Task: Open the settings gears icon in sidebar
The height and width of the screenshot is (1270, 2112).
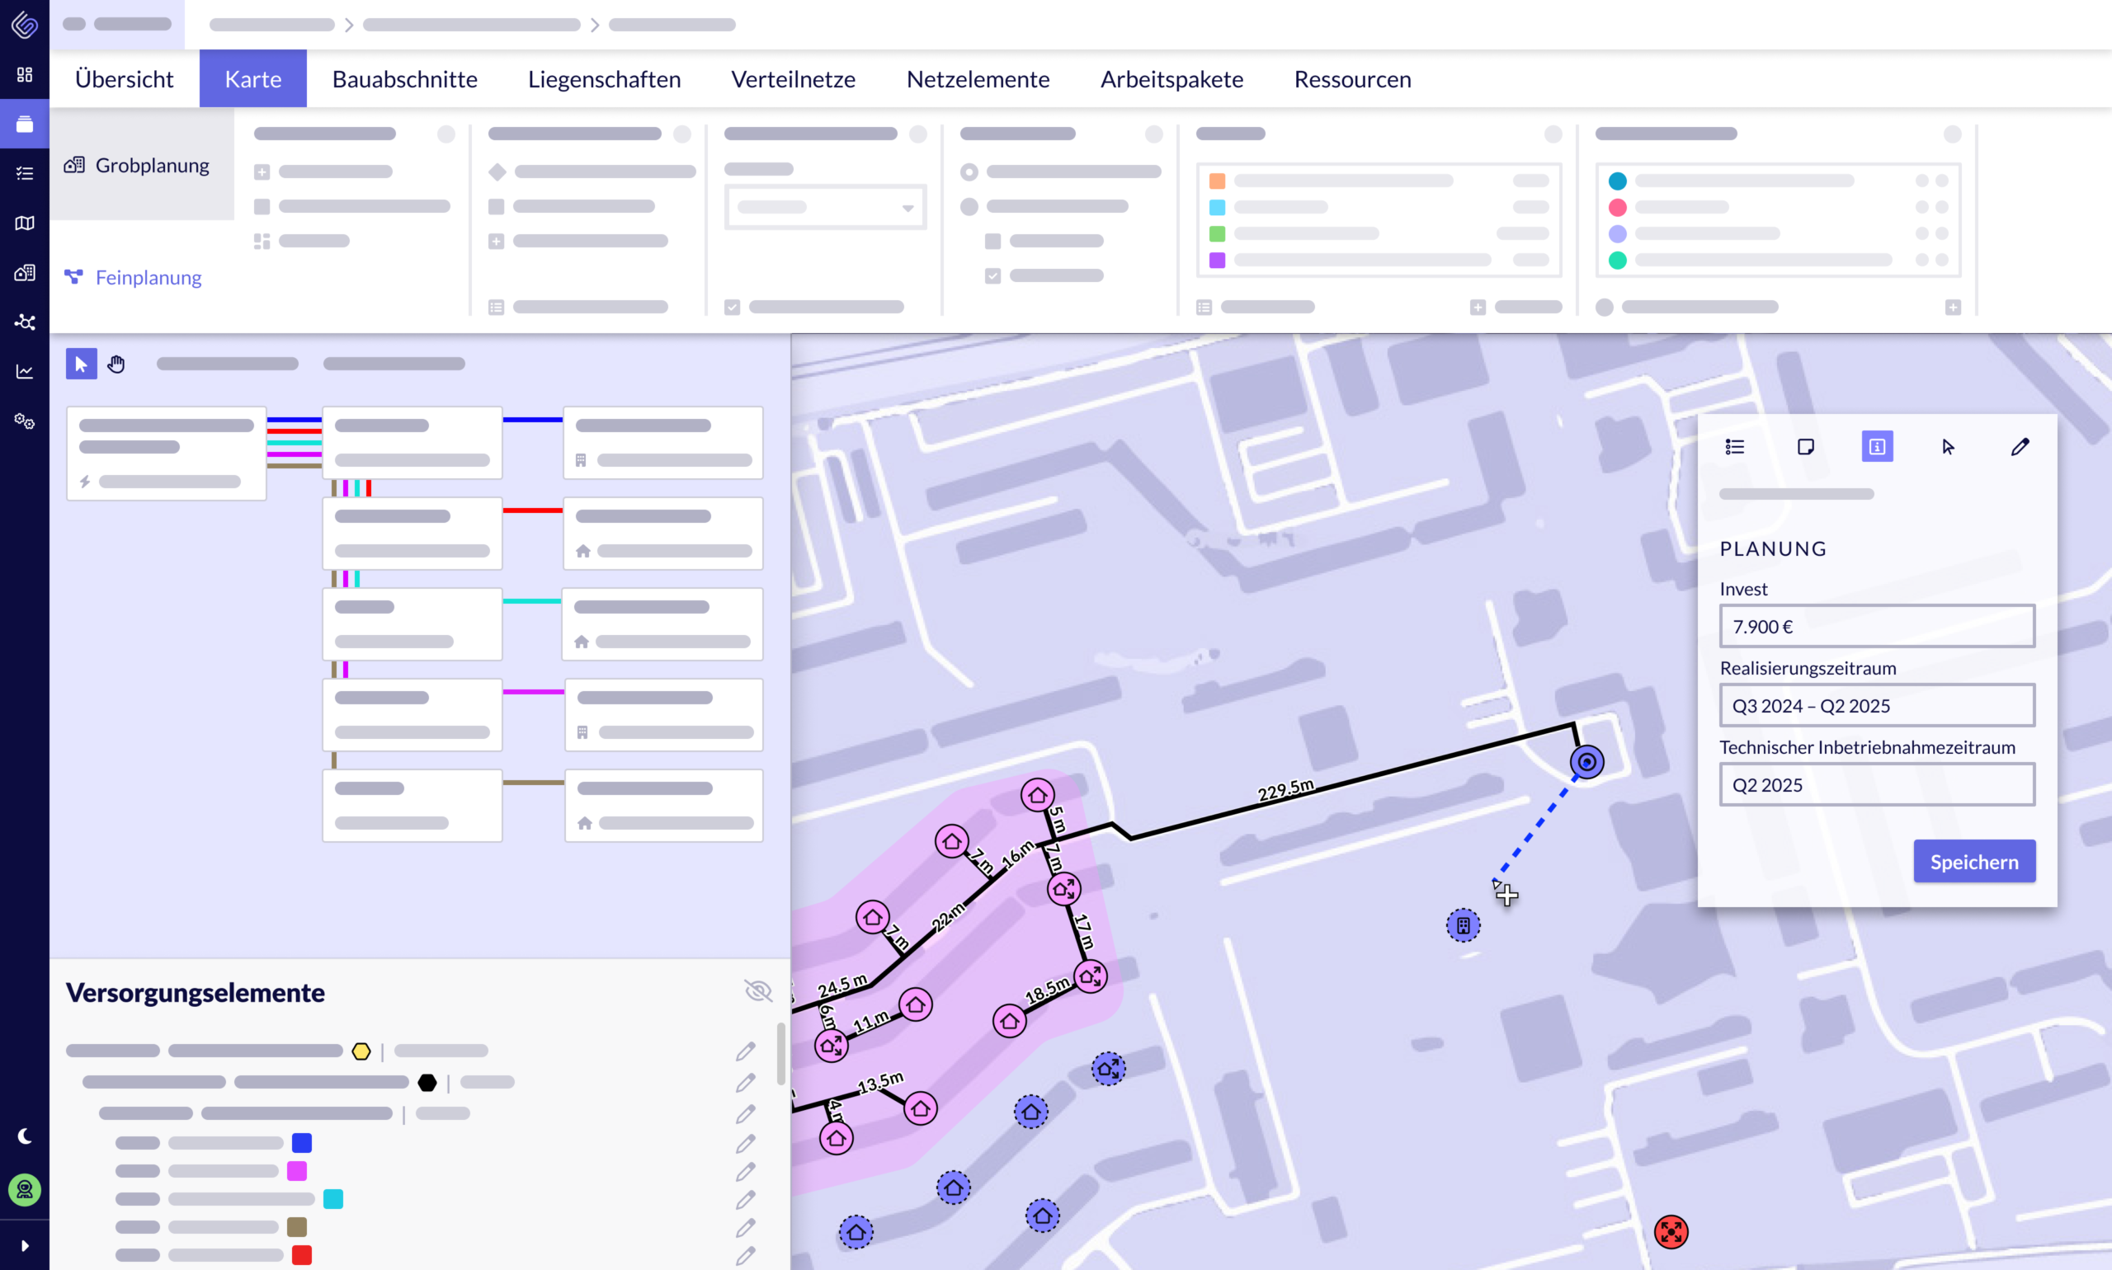Action: tap(25, 421)
